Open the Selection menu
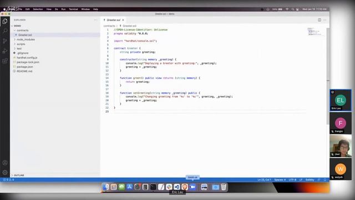The width and height of the screenshot is (355, 200). (x=38, y=9)
